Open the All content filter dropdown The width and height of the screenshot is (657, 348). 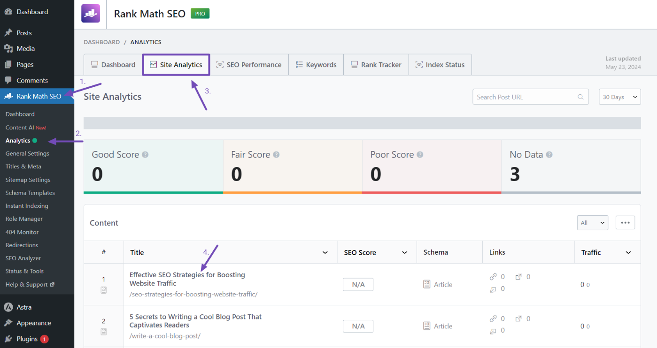point(593,223)
